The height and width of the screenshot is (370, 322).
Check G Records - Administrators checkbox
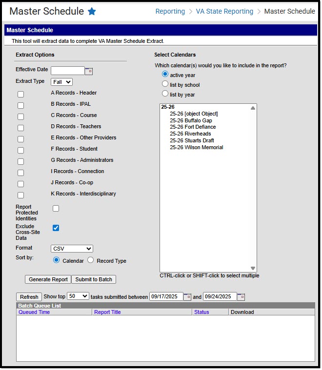[21, 161]
